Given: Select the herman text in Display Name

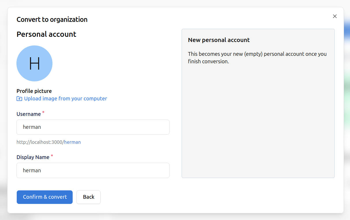Looking at the screenshot, I should pyautogui.click(x=32, y=170).
